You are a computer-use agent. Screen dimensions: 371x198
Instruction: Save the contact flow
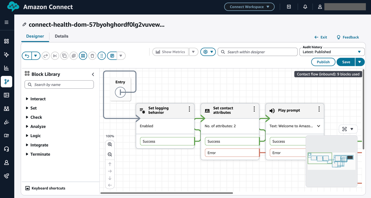346,62
